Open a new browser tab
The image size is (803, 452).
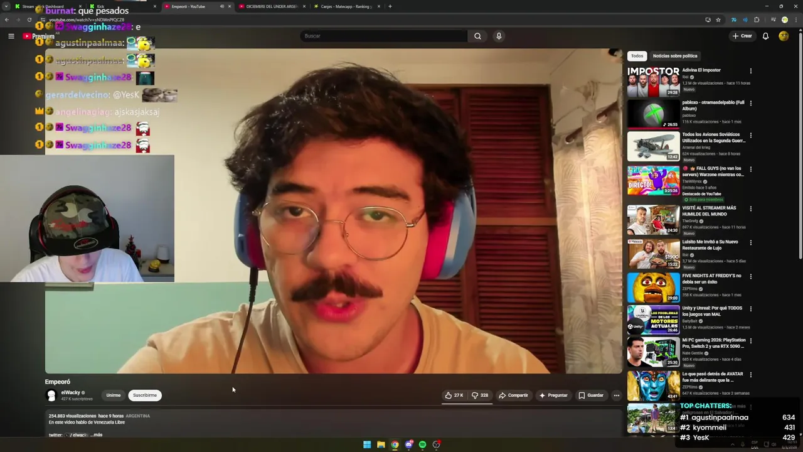tap(390, 6)
